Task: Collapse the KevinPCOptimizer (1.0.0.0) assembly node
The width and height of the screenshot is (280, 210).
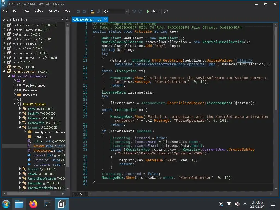Action: tap(4, 71)
